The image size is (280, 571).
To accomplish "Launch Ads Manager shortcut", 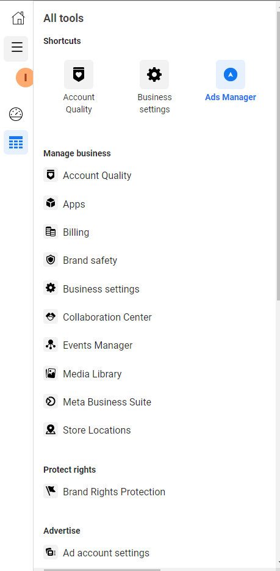I will click(231, 81).
